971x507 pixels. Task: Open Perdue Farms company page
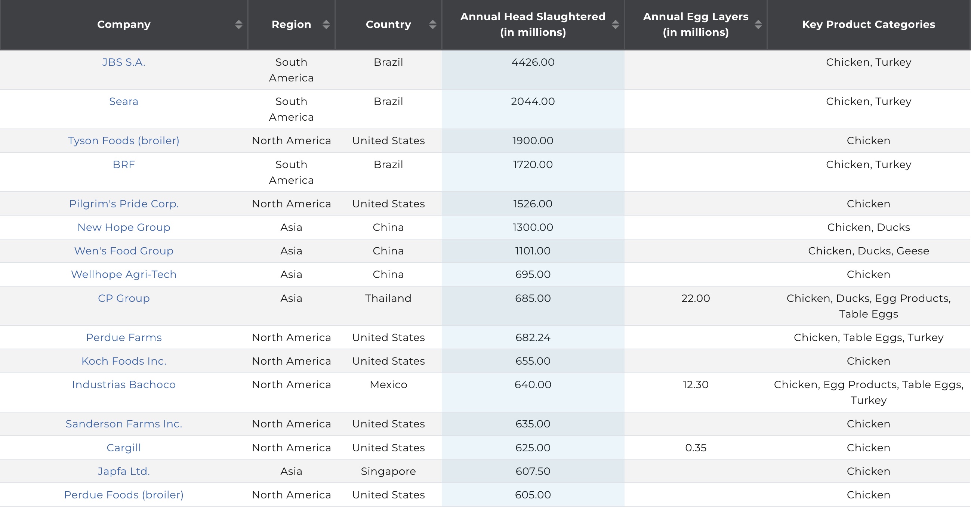click(x=124, y=337)
